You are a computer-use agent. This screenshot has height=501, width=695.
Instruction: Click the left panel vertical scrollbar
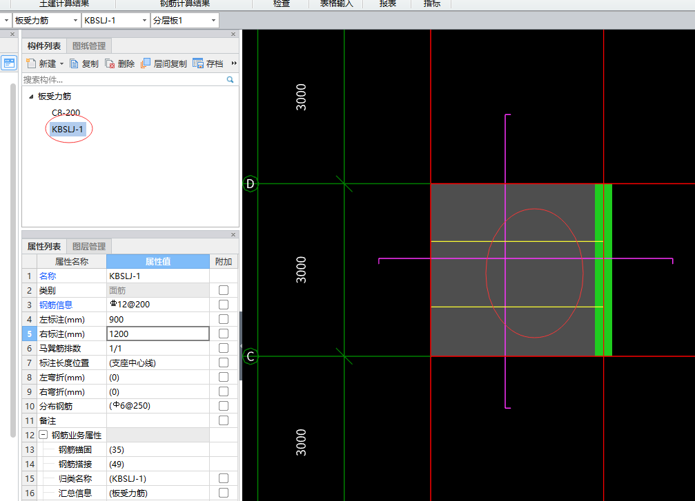(x=13, y=260)
